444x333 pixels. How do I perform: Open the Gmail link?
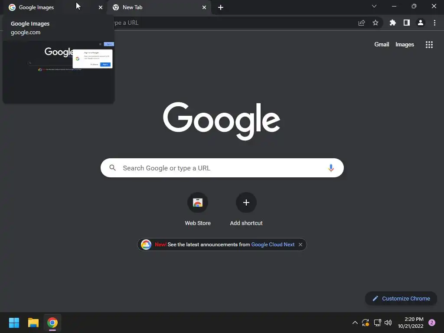click(x=382, y=45)
